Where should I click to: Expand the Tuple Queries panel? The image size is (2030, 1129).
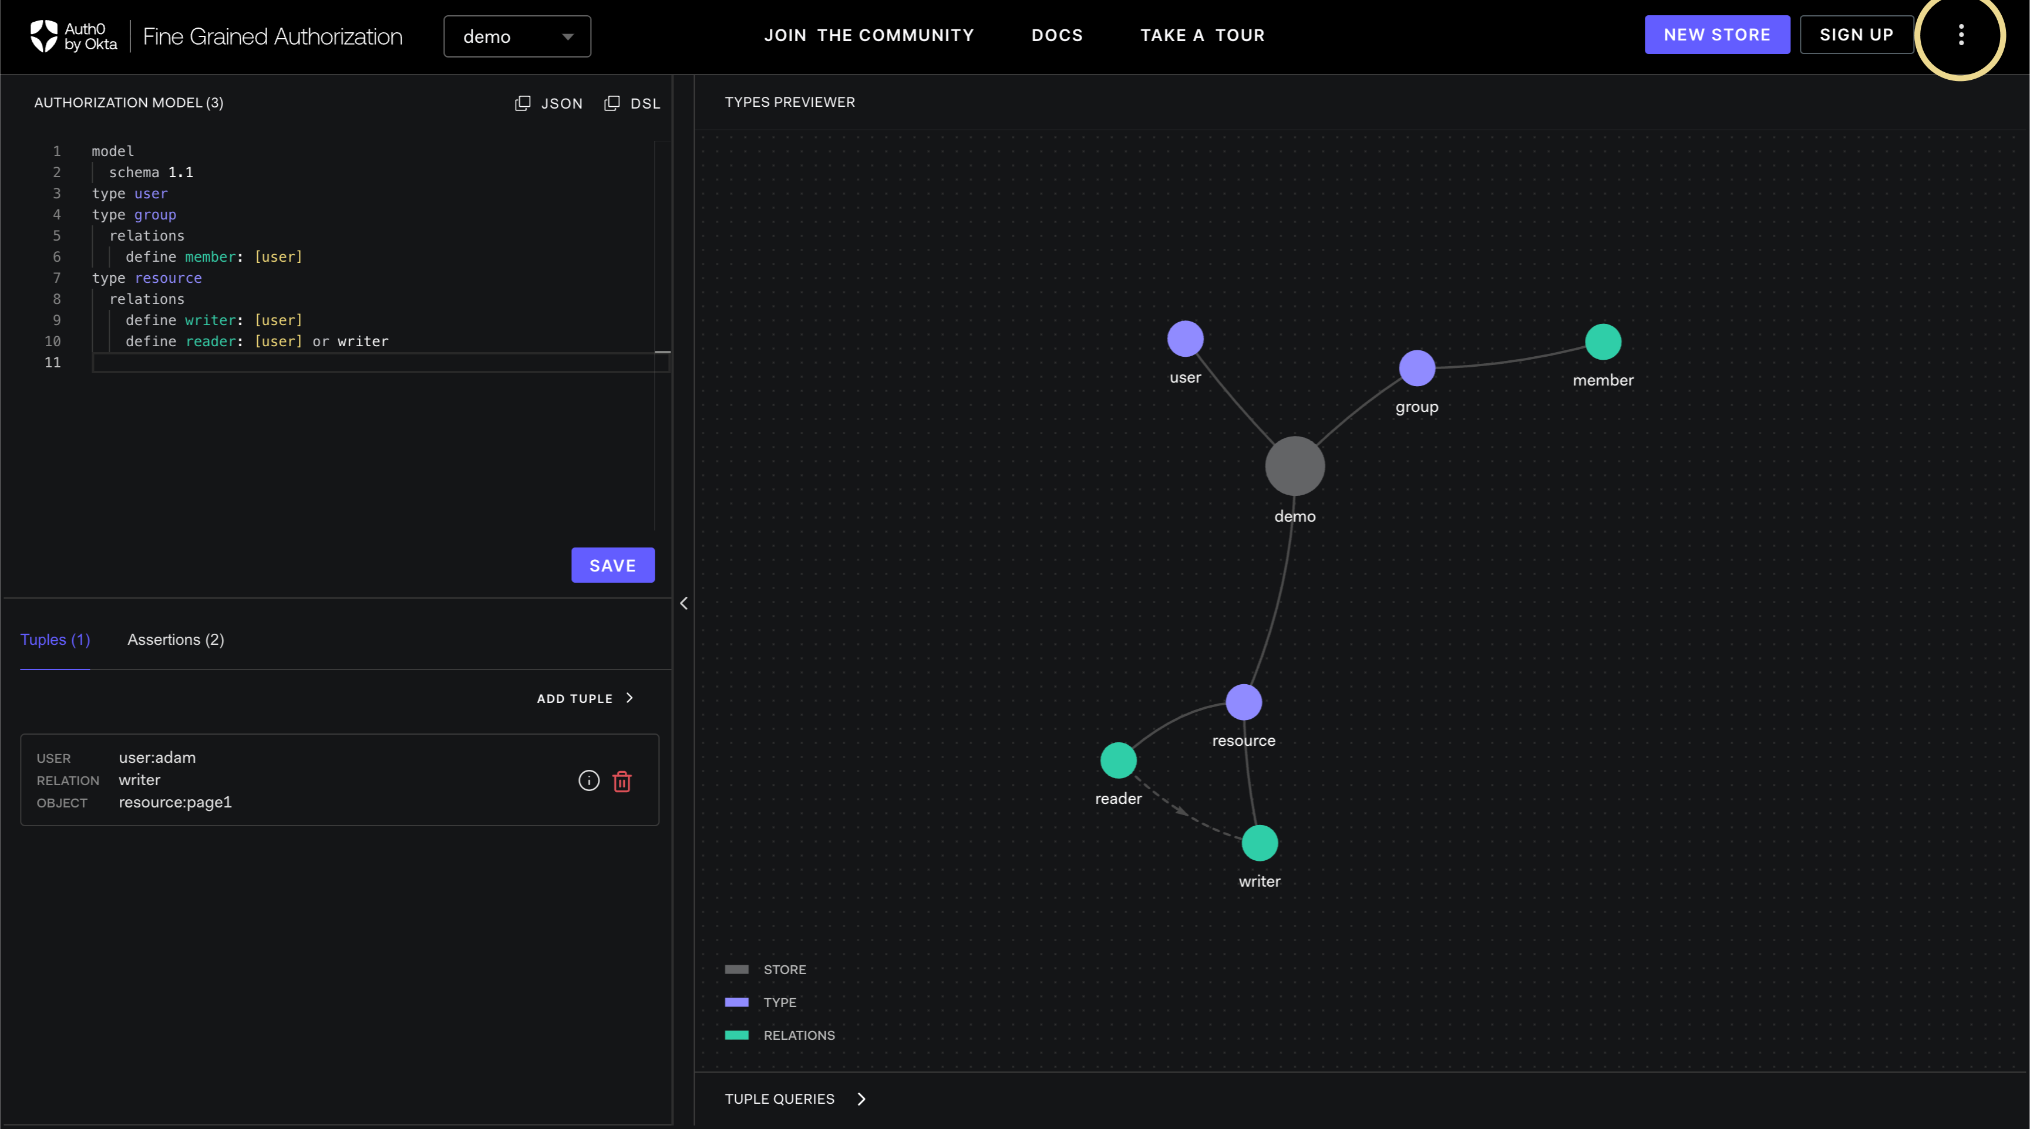(795, 1098)
